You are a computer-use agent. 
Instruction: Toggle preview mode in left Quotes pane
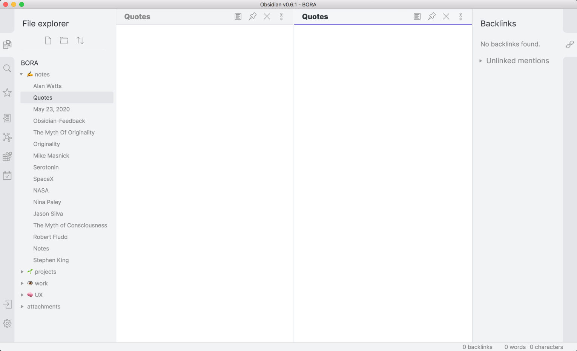click(x=238, y=17)
